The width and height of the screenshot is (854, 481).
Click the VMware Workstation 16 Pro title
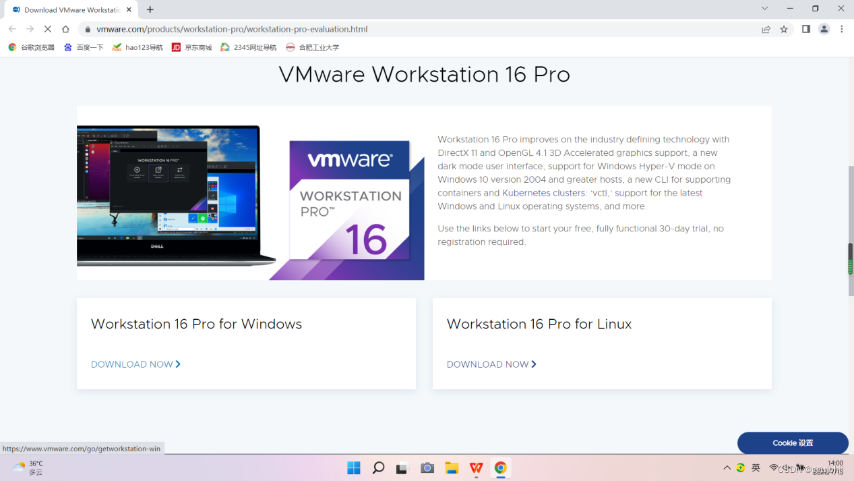(x=425, y=74)
